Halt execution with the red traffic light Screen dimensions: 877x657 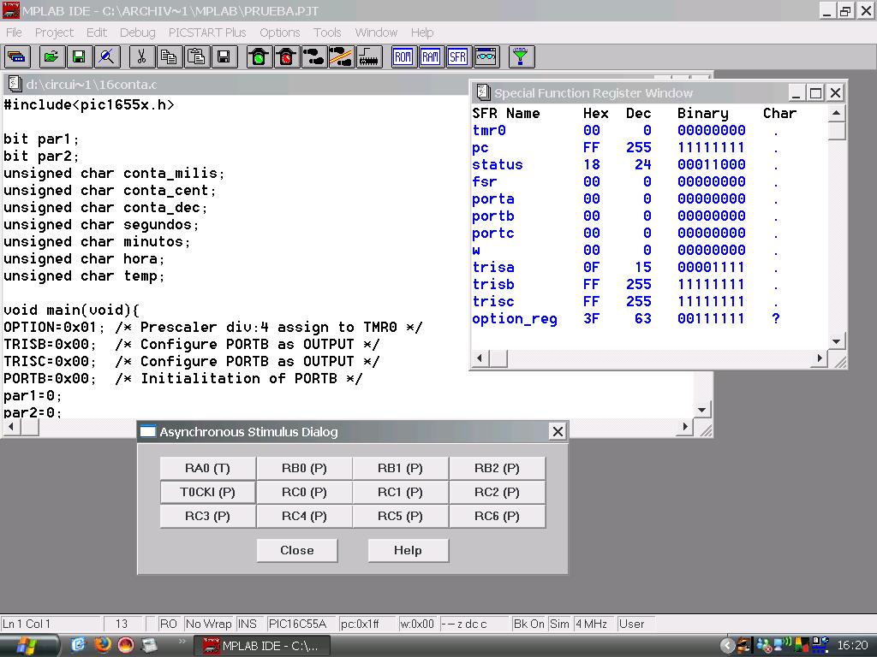(x=286, y=57)
